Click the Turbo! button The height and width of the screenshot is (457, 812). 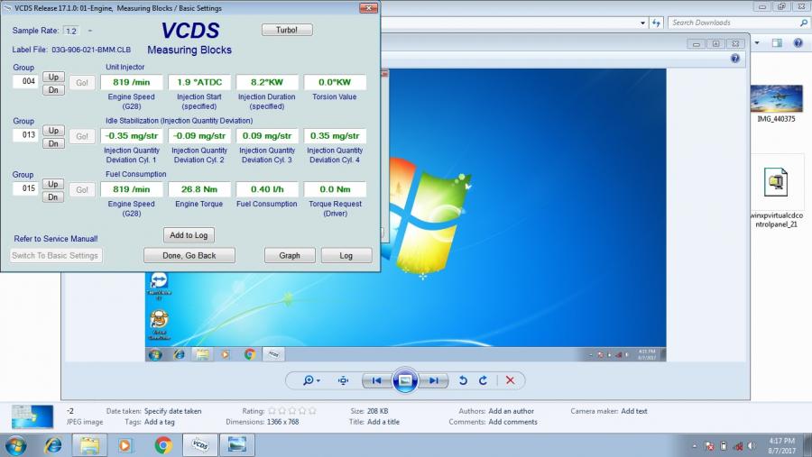[287, 30]
